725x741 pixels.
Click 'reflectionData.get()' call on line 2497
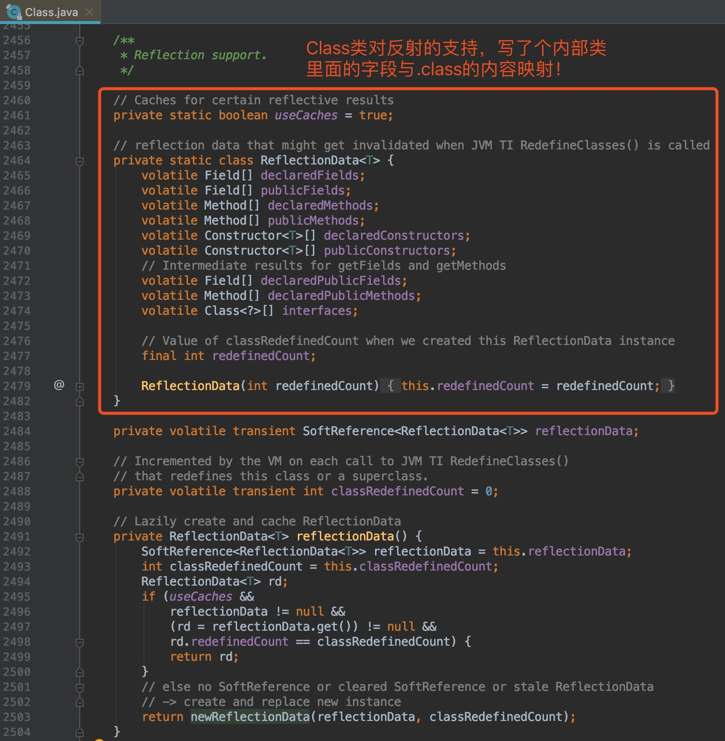(x=282, y=627)
